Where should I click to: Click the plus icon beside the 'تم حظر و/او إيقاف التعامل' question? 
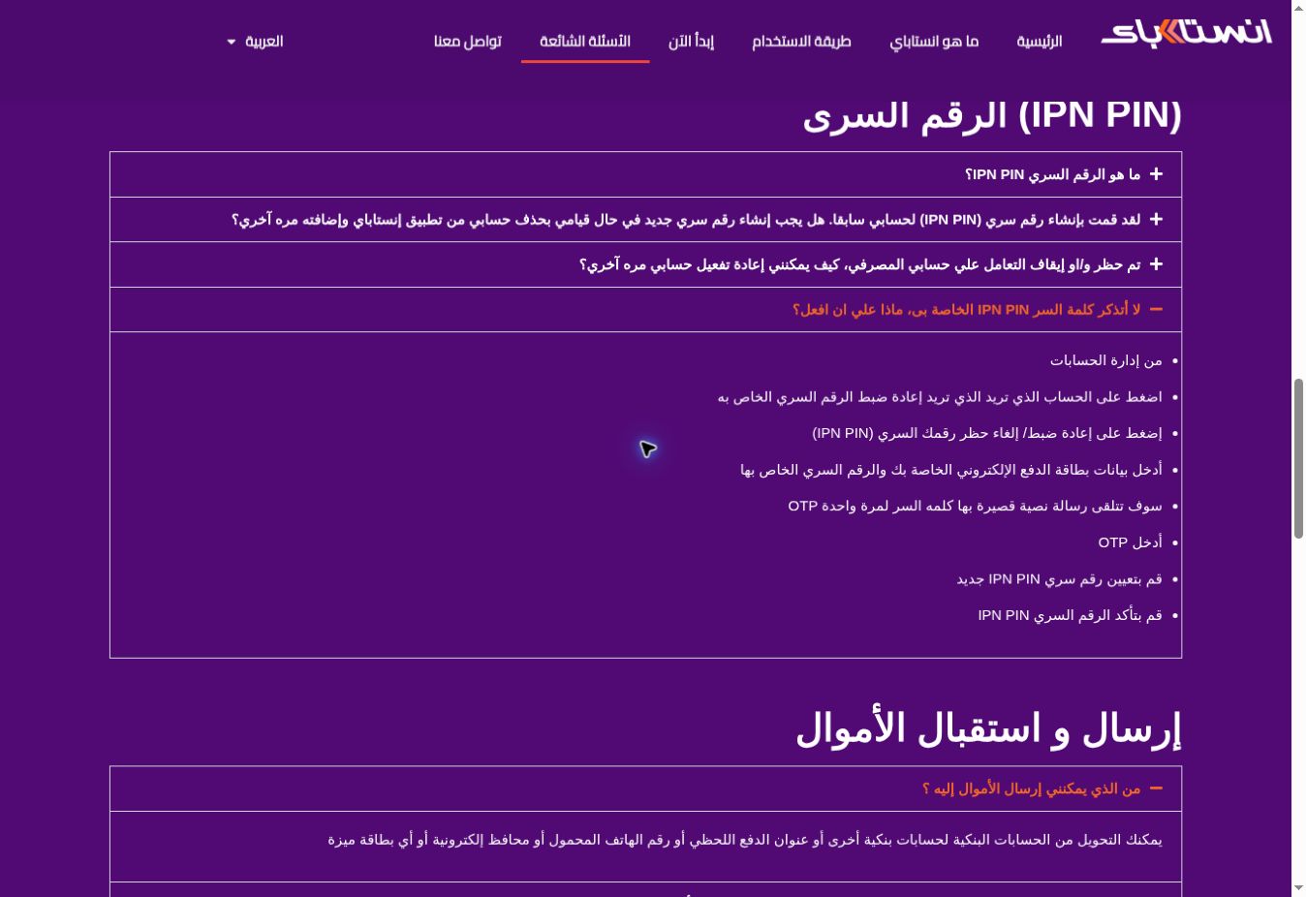pos(1156,264)
